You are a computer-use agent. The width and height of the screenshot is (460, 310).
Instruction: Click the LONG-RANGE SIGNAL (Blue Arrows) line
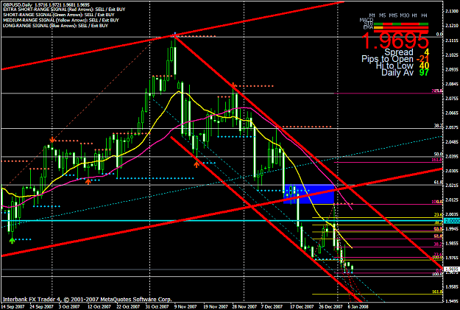55,26
